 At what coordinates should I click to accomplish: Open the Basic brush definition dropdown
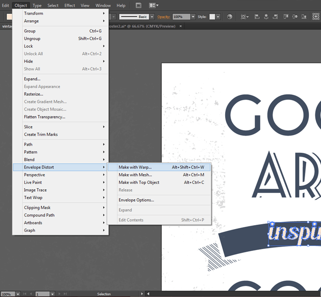[153, 17]
